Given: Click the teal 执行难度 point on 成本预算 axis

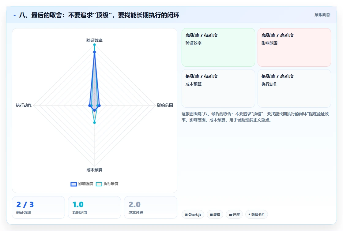Looking at the screenshot, I should (95, 123).
